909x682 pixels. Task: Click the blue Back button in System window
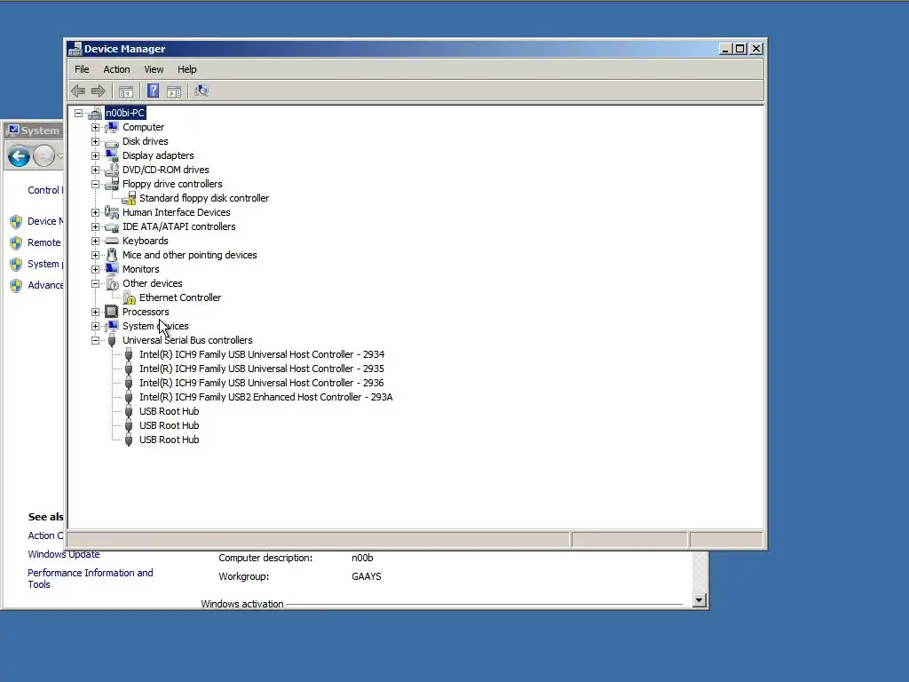click(20, 156)
